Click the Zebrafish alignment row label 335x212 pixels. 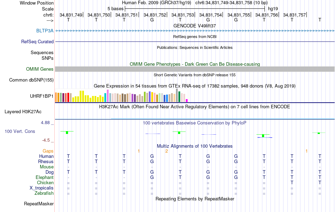(x=44, y=193)
